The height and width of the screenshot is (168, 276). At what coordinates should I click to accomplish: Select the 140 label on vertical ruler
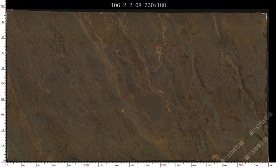click(x=3, y=53)
